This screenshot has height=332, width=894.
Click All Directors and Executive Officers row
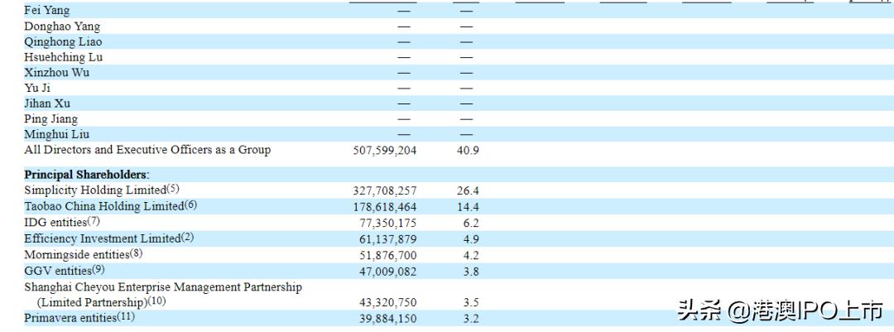coord(147,150)
